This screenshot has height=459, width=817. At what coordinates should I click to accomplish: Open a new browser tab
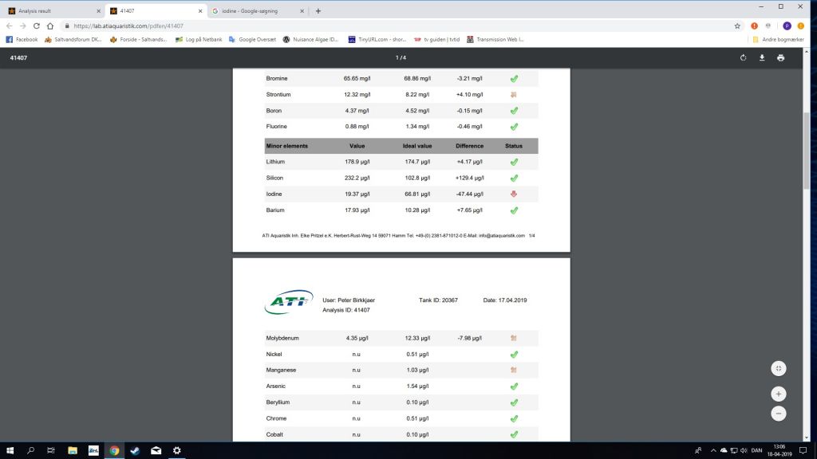[x=318, y=11]
